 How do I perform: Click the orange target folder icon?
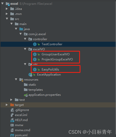pos(12,105)
